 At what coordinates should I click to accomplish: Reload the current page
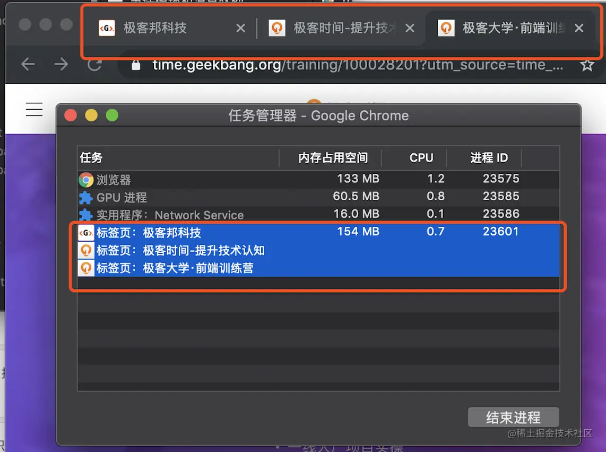click(94, 64)
